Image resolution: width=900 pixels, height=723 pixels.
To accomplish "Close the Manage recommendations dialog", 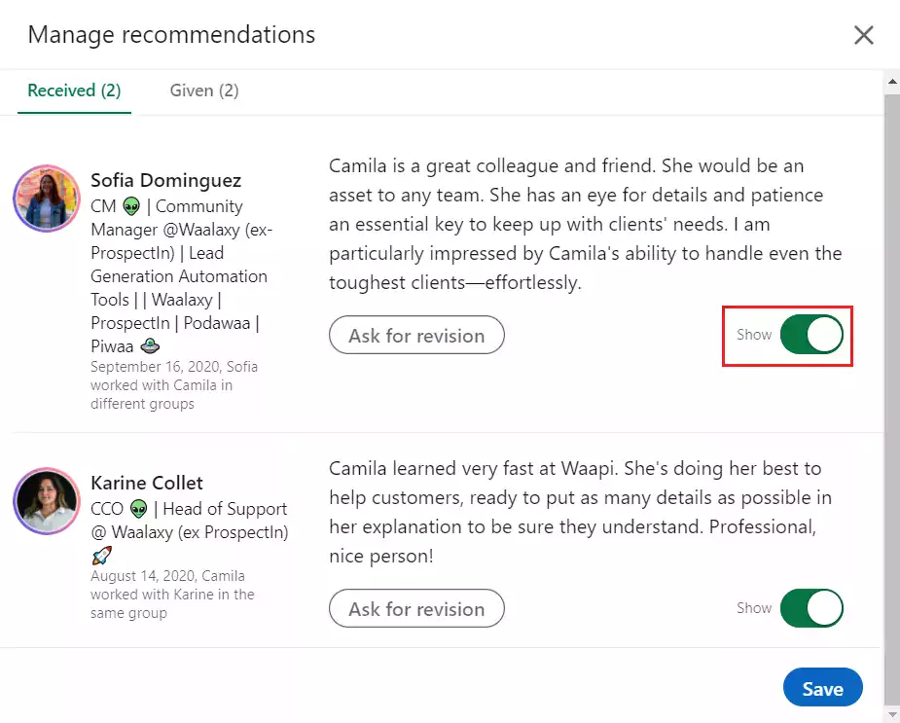I will [x=863, y=36].
